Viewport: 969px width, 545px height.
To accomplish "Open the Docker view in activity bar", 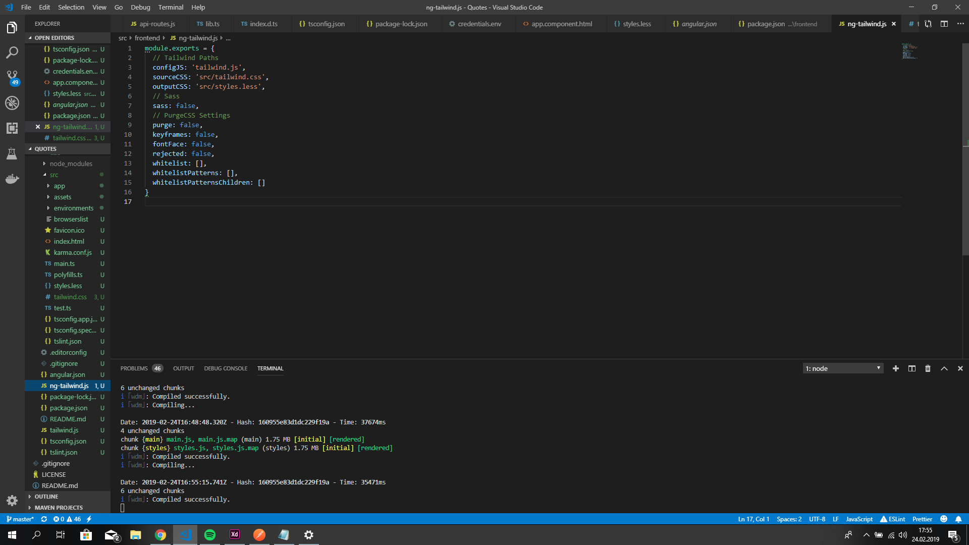I will click(x=12, y=179).
